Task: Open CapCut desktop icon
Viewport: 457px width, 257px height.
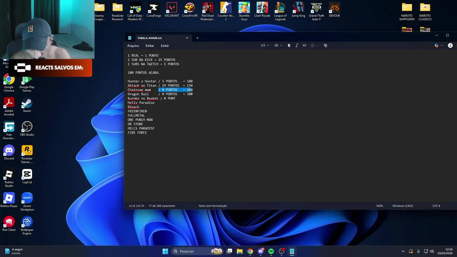Action: pyautogui.click(x=27, y=177)
